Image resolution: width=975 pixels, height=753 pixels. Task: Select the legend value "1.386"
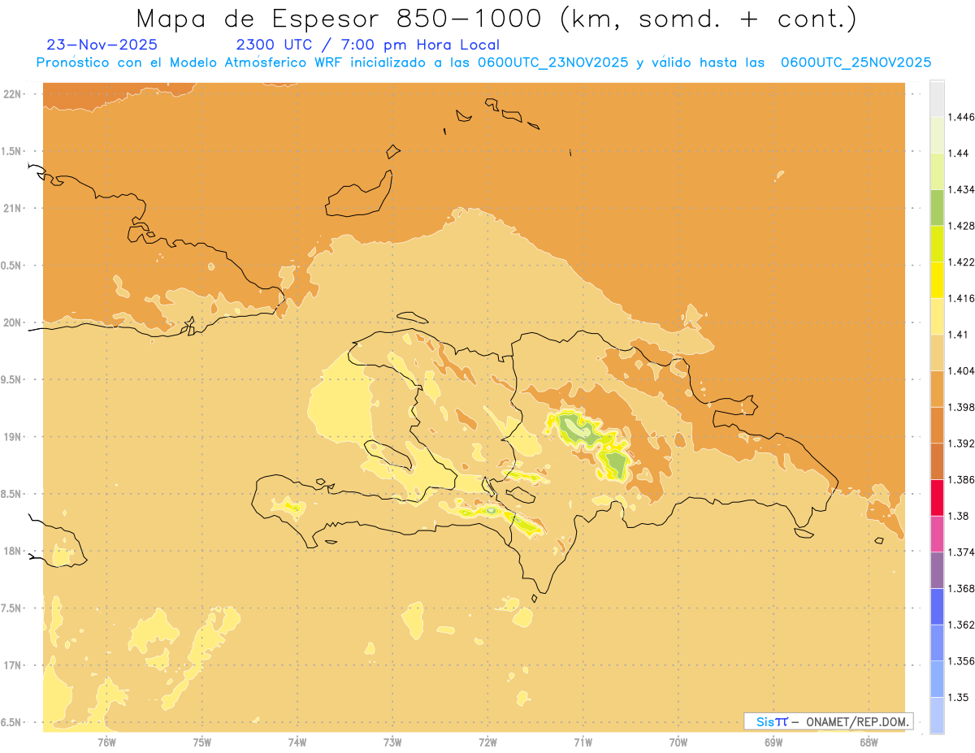962,479
